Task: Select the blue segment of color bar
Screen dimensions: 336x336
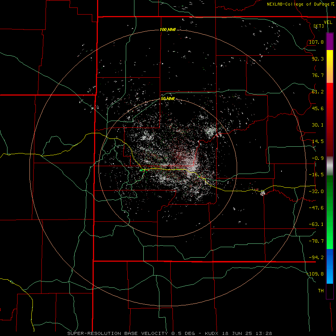Action: 330,266
